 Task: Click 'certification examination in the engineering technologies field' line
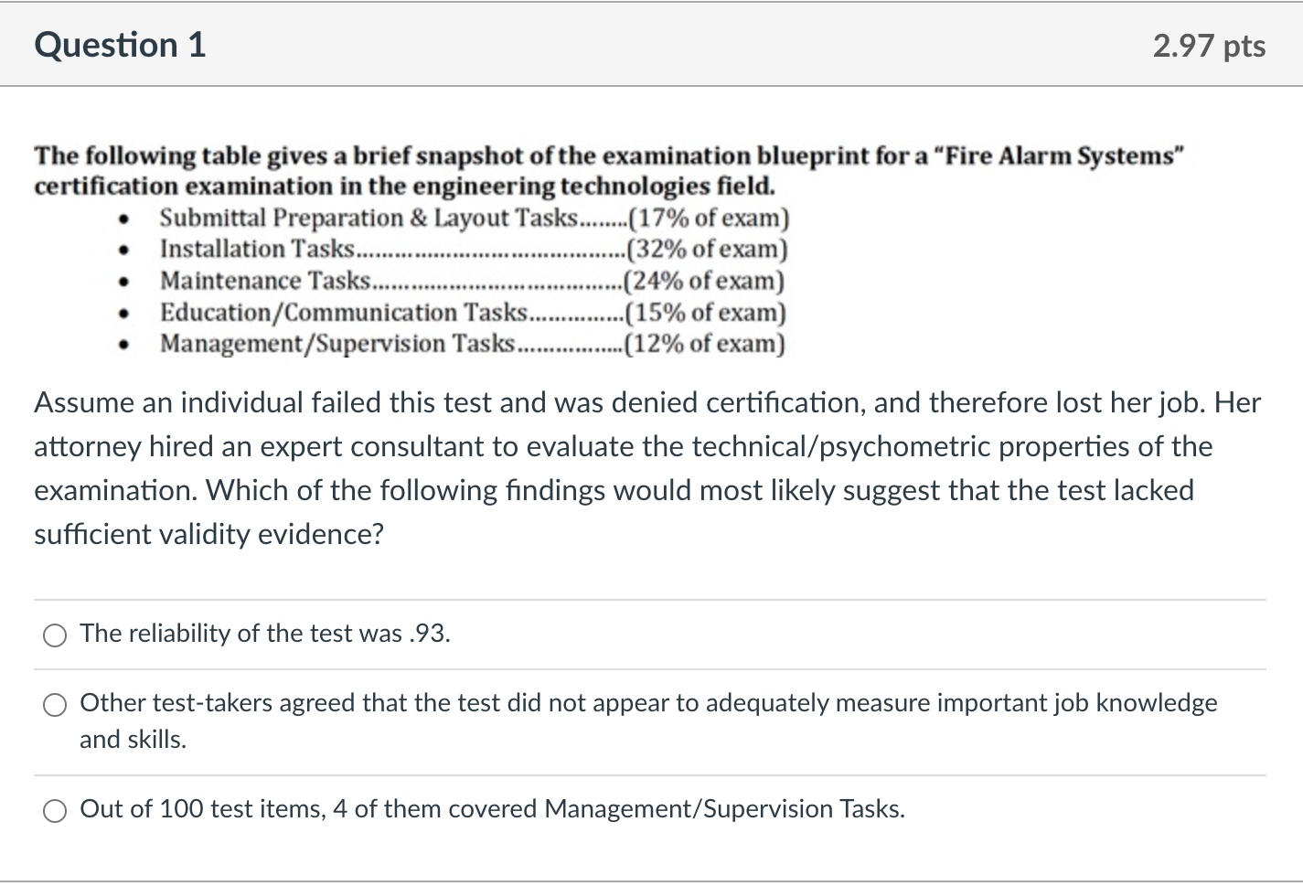404,187
